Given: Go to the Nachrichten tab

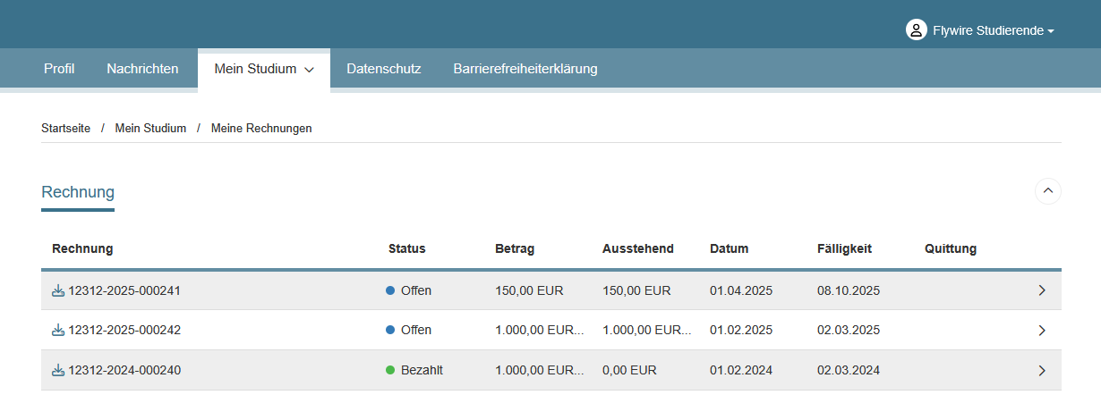Looking at the screenshot, I should (x=142, y=68).
